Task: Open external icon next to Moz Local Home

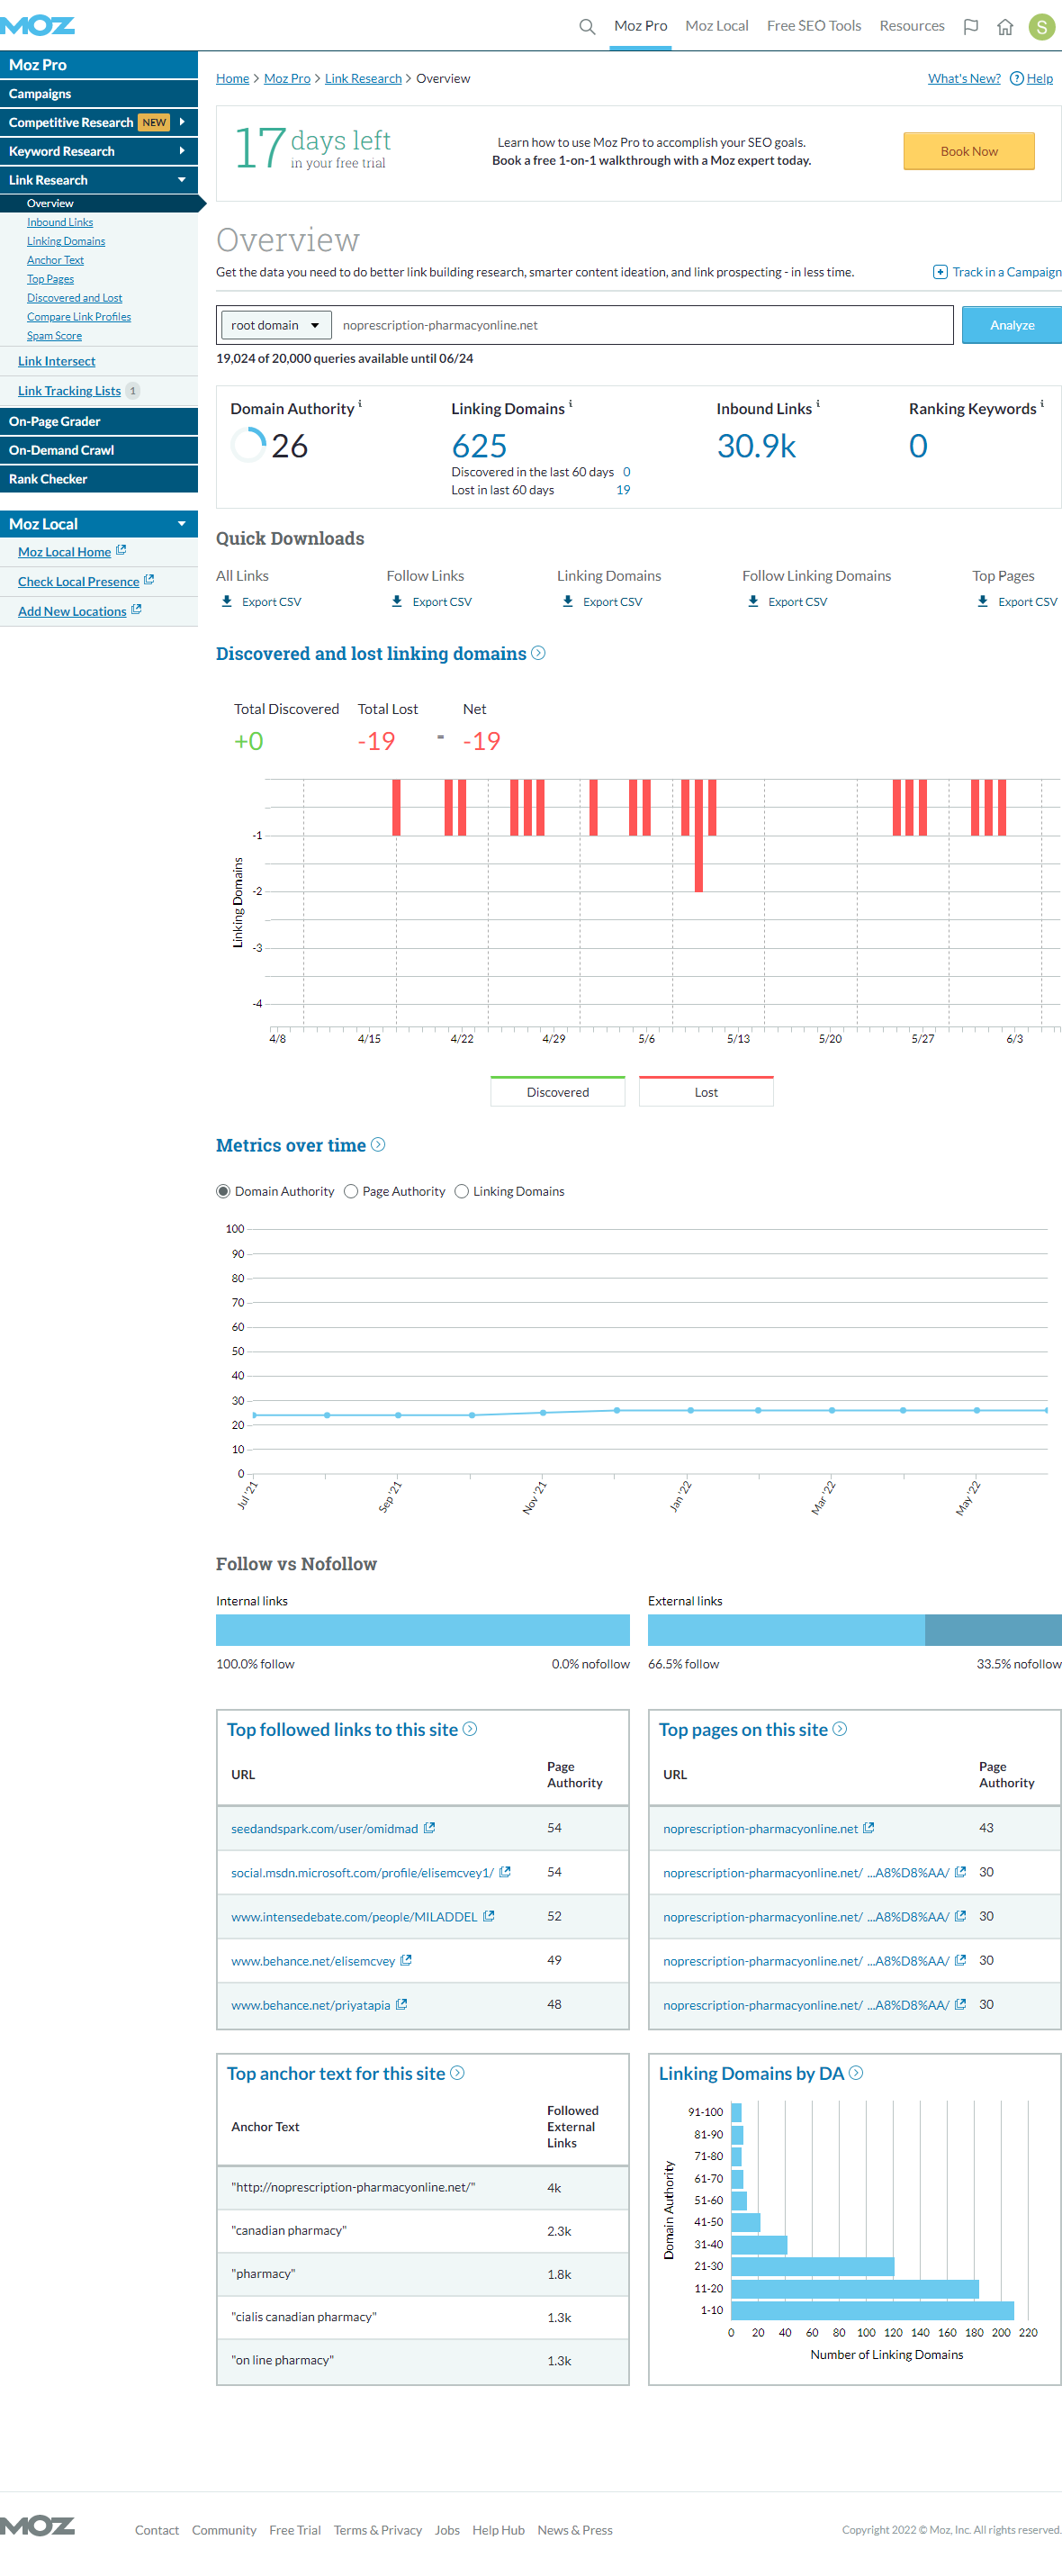Action: tap(121, 550)
